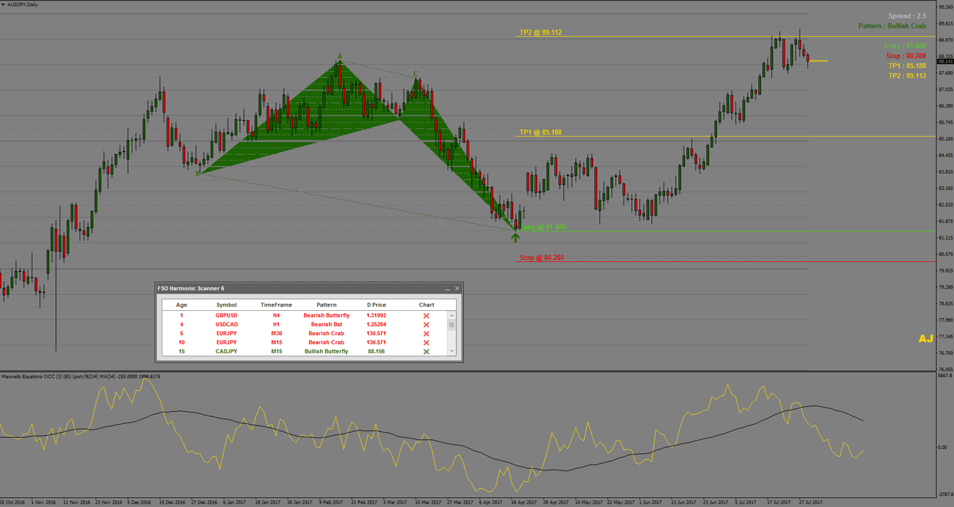Sort the scanner by the Symbol column header
The image size is (954, 507).
pos(227,305)
